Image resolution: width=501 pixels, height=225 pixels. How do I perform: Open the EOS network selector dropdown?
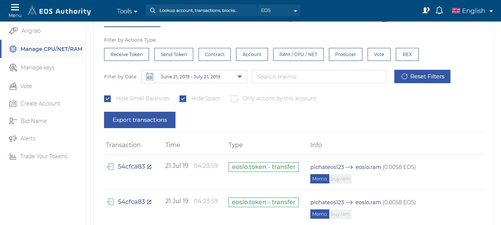click(279, 10)
